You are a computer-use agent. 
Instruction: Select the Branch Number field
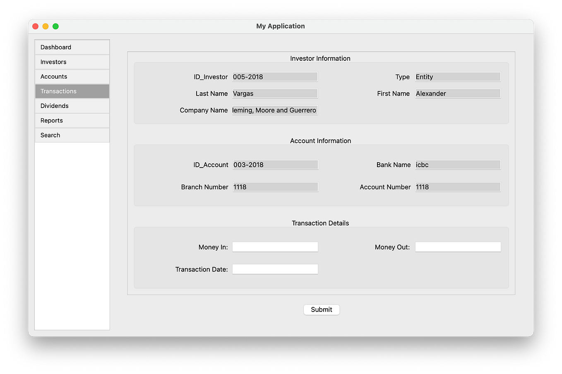point(275,187)
